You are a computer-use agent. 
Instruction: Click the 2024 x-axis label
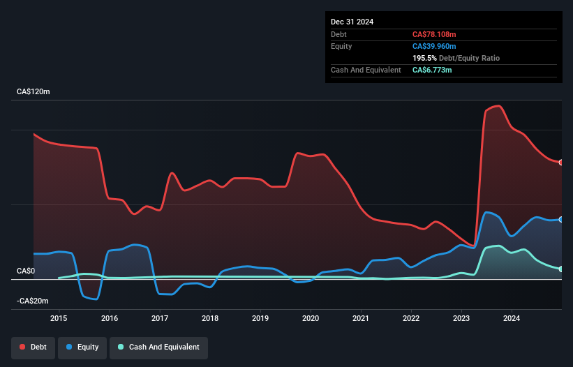[x=512, y=318]
